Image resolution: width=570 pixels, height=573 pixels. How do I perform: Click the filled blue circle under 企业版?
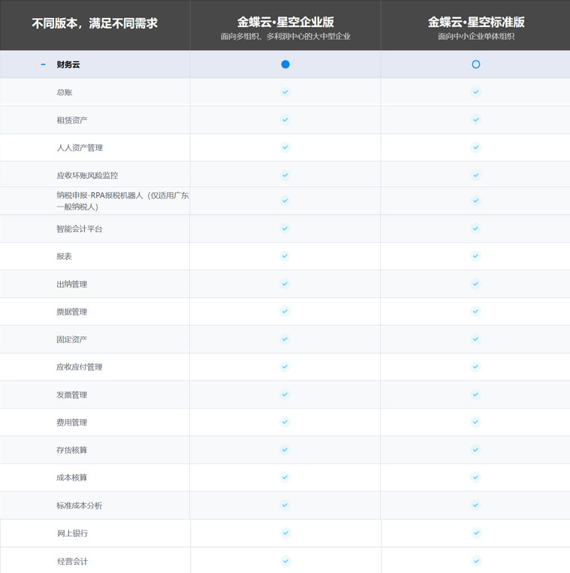[x=285, y=65]
